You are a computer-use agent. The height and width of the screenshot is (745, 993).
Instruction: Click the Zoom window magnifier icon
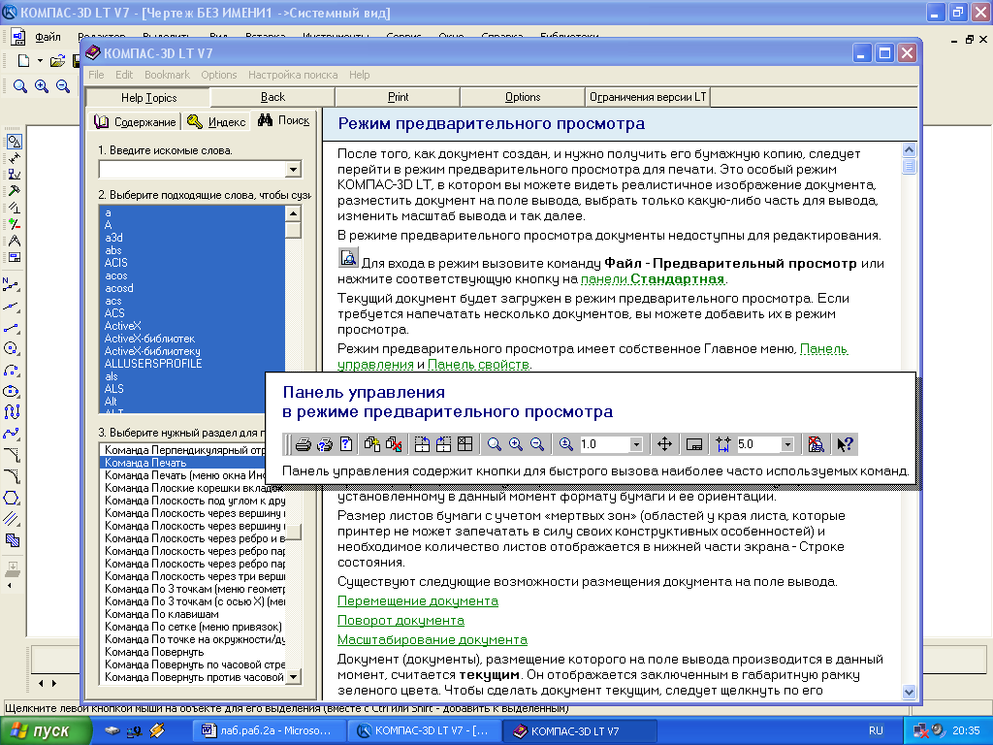pyautogui.click(x=20, y=86)
